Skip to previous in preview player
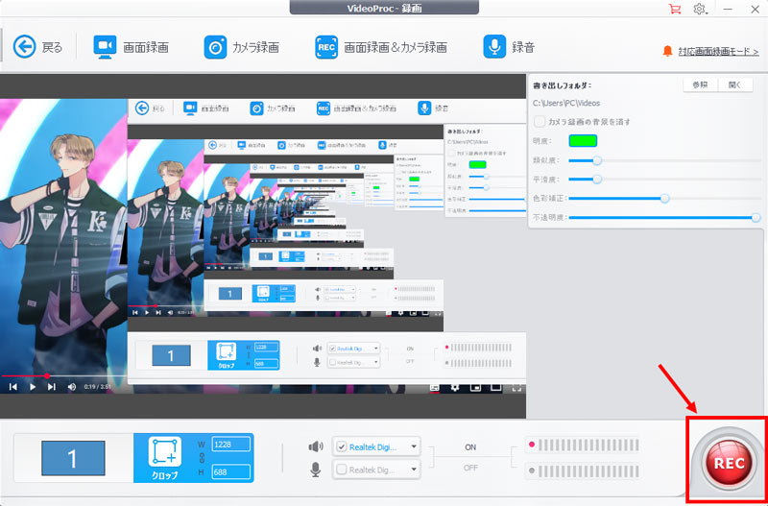 click(x=13, y=387)
